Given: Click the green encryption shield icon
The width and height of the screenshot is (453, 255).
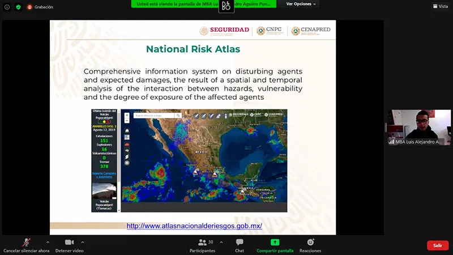Looking at the screenshot, I should click(x=18, y=7).
